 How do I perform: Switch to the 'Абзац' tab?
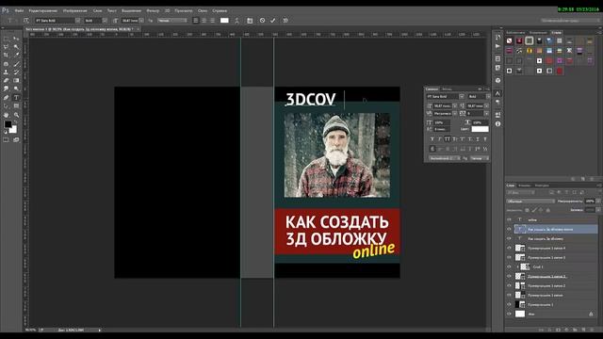pyautogui.click(x=447, y=89)
